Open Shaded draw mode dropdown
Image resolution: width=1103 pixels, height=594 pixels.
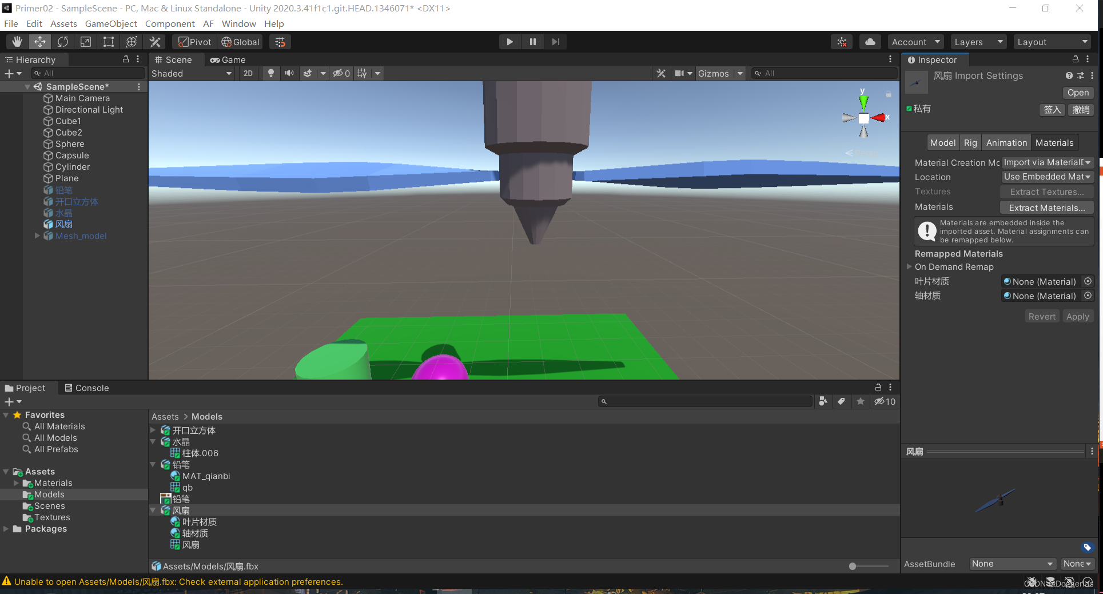point(192,73)
